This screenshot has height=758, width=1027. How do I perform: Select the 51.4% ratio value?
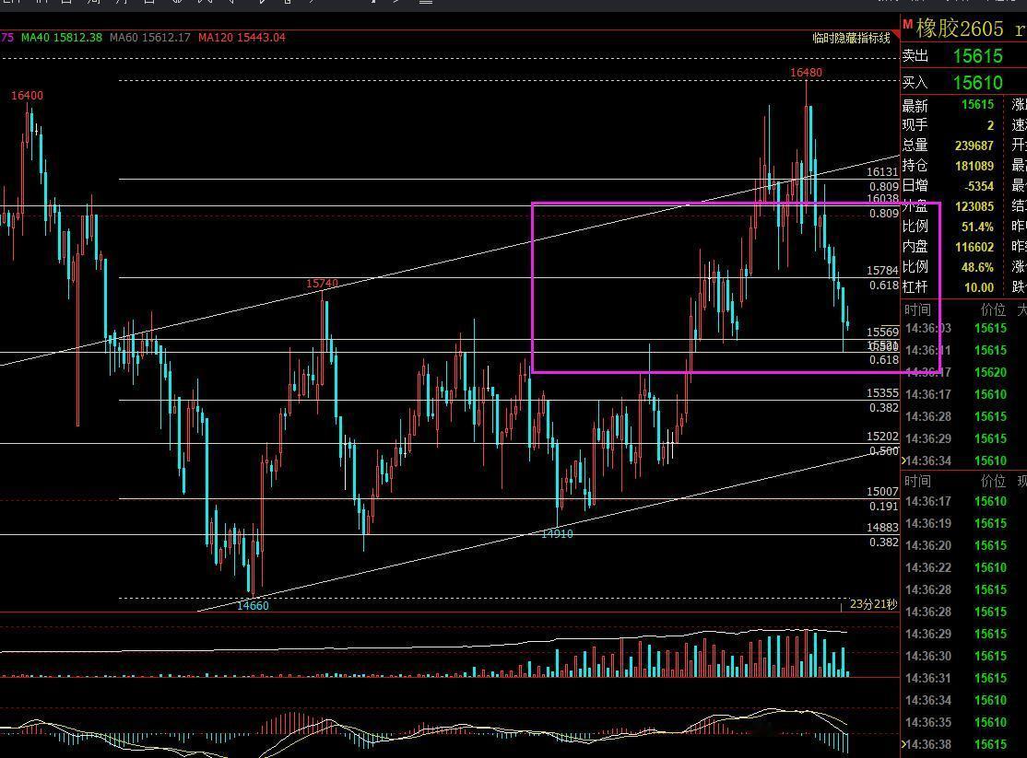click(x=977, y=227)
